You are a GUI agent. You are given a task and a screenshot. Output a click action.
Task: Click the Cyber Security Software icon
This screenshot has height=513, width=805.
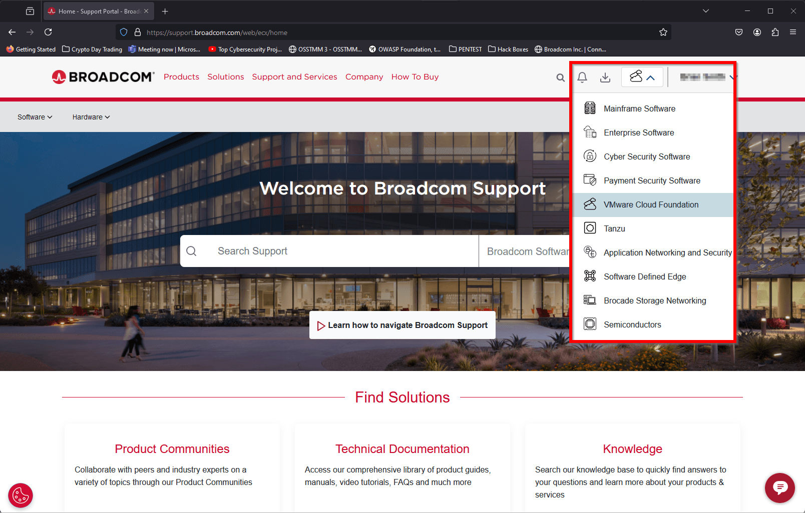click(590, 156)
